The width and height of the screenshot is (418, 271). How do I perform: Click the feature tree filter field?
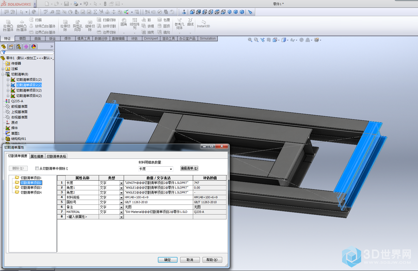27,52
